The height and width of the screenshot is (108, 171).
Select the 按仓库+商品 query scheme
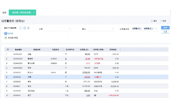click(11, 38)
